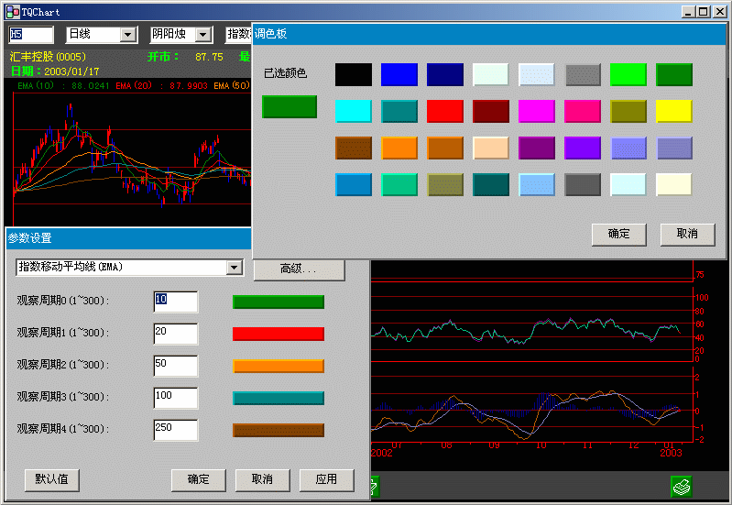This screenshot has width=732, height=505.
Task: Click the TQChart title bar icon
Action: coord(13,12)
